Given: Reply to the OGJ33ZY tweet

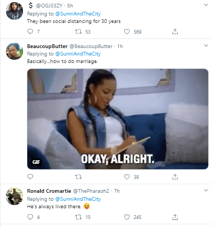Looking at the screenshot, I should pyautogui.click(x=30, y=32).
